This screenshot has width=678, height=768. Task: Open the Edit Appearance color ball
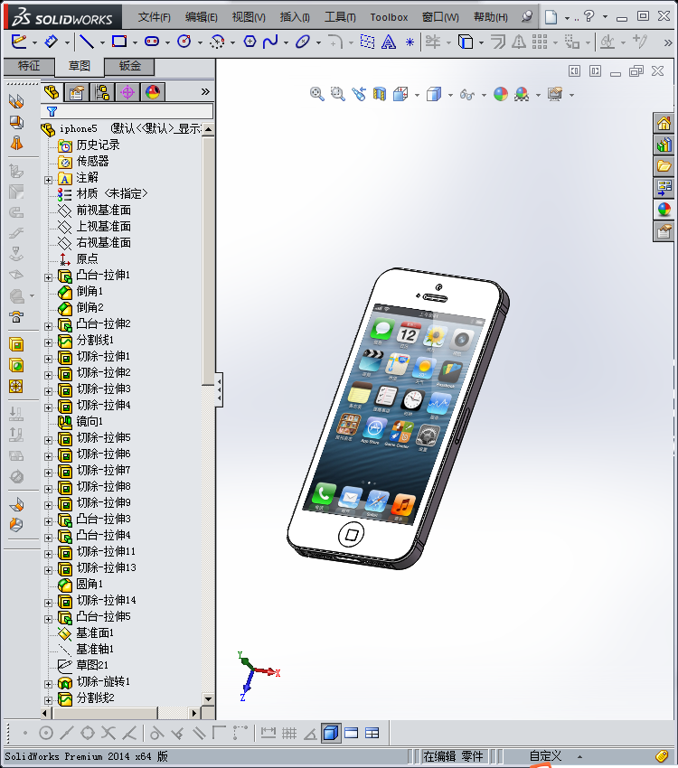click(501, 94)
